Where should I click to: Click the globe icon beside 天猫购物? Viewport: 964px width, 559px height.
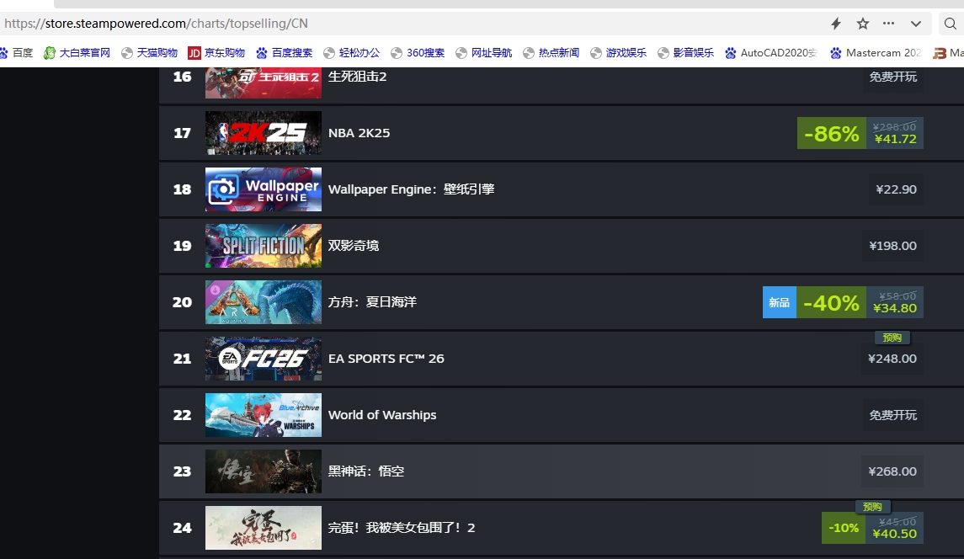tap(127, 53)
